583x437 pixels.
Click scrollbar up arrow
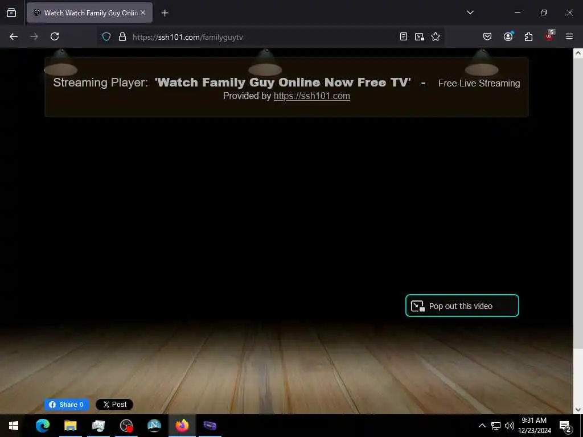(578, 53)
